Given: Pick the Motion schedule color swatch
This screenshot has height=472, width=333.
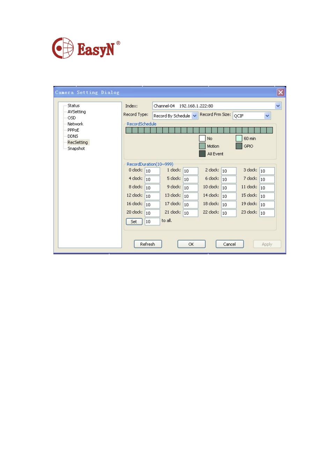Looking at the screenshot, I should (x=202, y=146).
